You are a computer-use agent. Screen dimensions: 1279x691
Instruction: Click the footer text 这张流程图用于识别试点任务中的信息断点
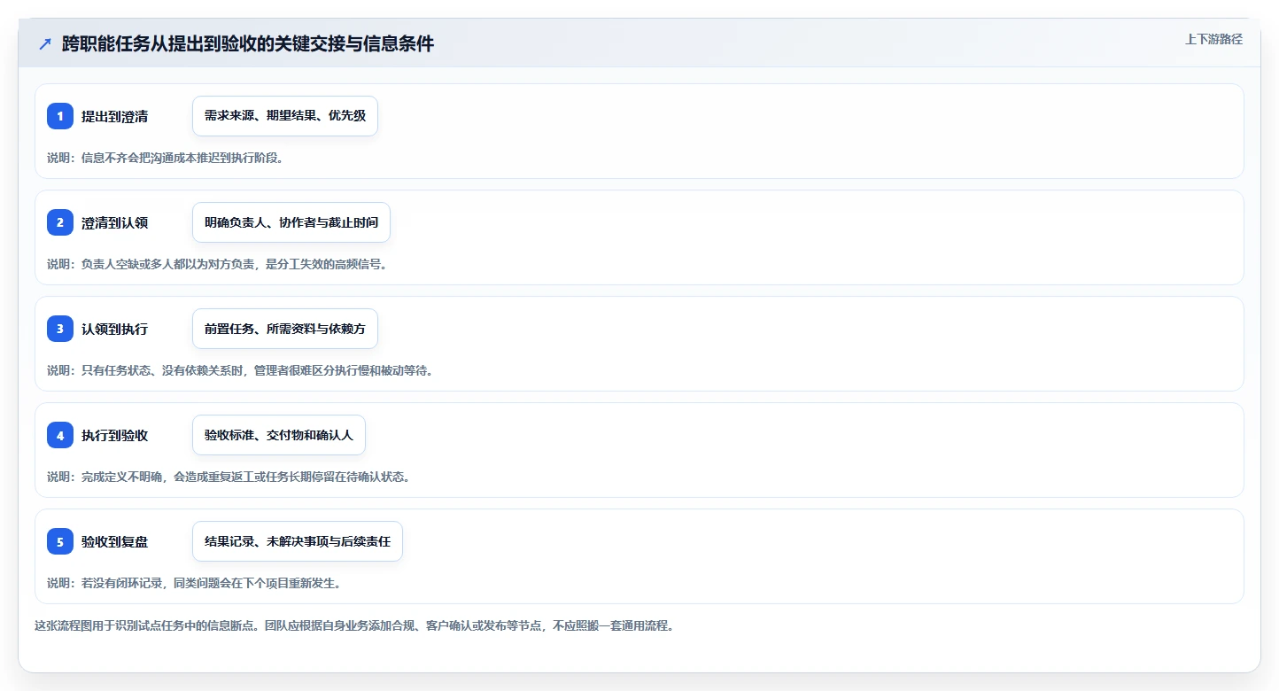click(x=356, y=625)
